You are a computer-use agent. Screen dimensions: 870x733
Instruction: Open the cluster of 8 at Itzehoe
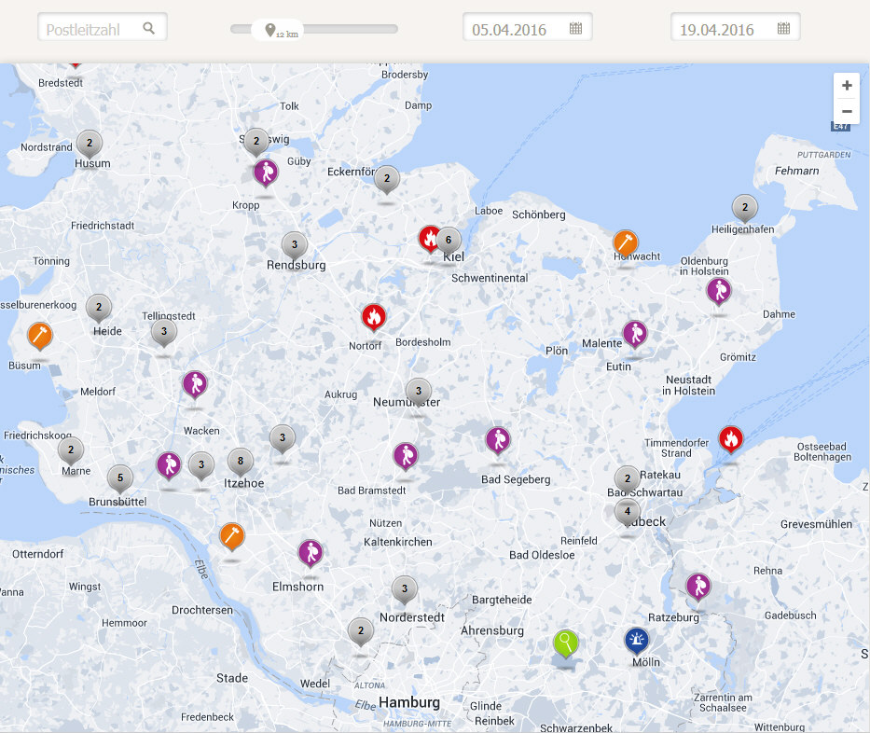pos(241,461)
